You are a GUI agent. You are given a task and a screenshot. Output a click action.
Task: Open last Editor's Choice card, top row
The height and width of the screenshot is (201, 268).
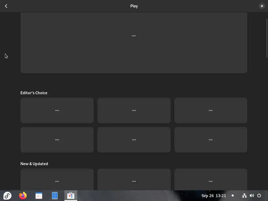click(x=211, y=110)
